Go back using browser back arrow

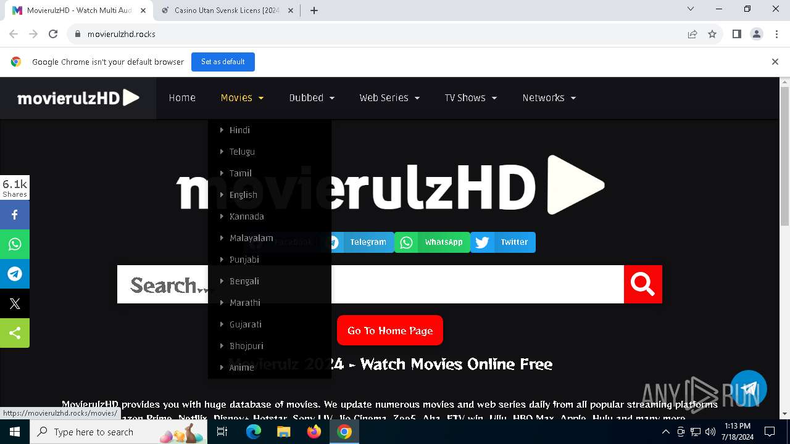click(x=14, y=34)
